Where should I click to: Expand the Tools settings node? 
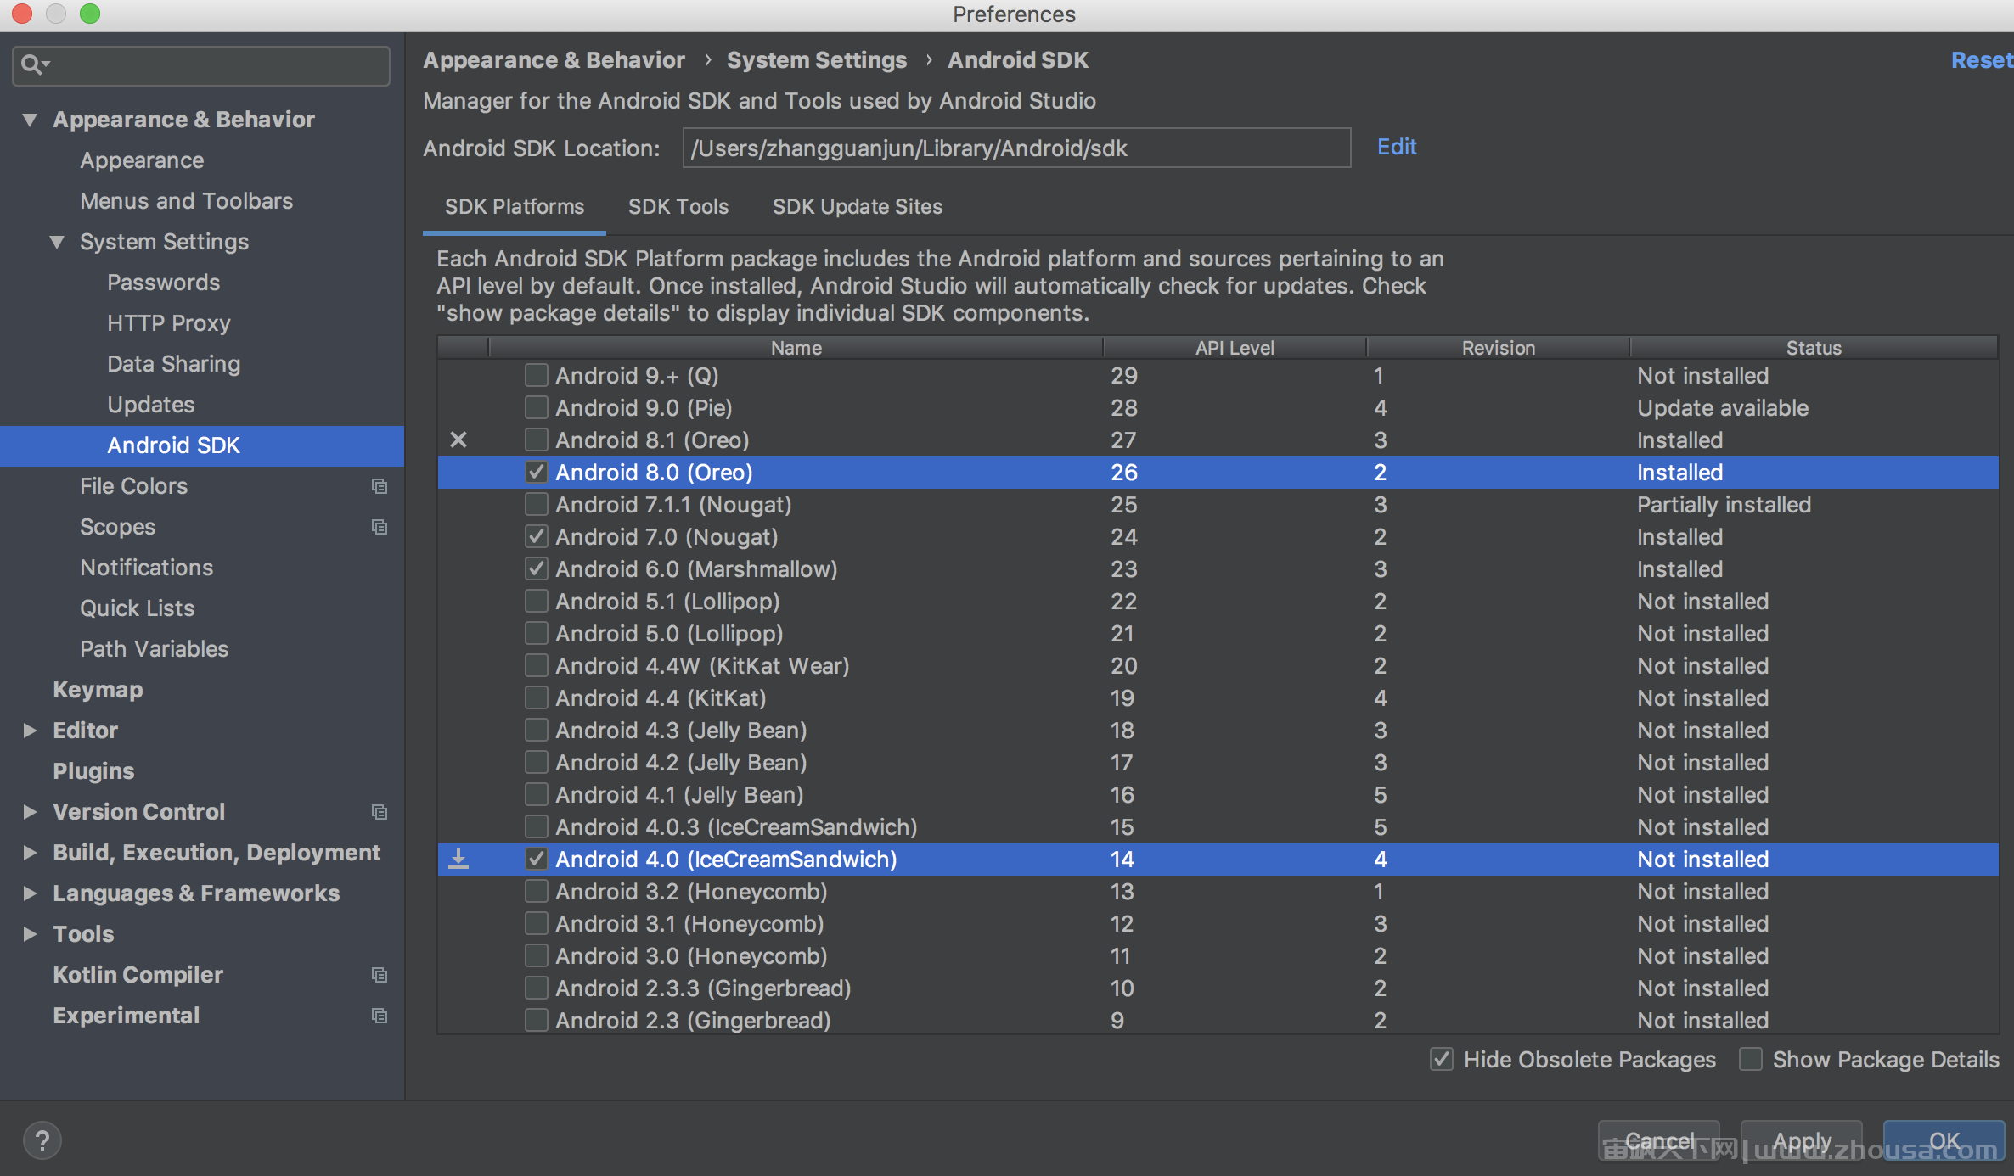click(x=30, y=934)
